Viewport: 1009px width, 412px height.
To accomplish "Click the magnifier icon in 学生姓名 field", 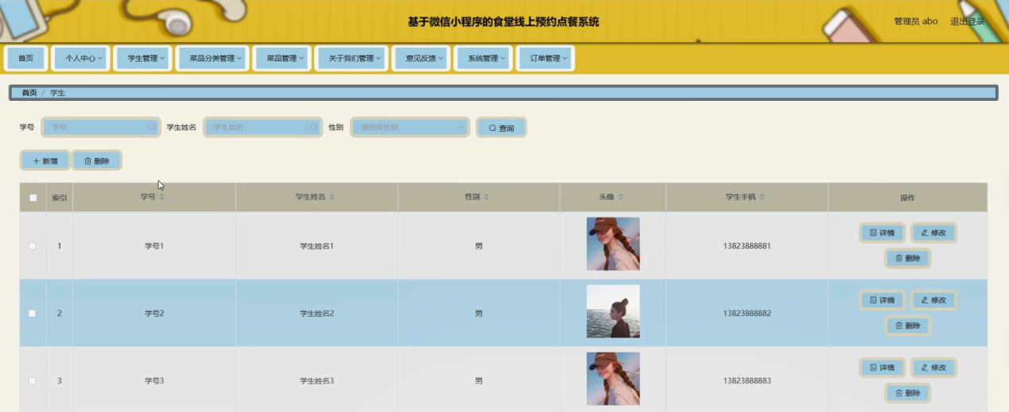I will click(313, 127).
